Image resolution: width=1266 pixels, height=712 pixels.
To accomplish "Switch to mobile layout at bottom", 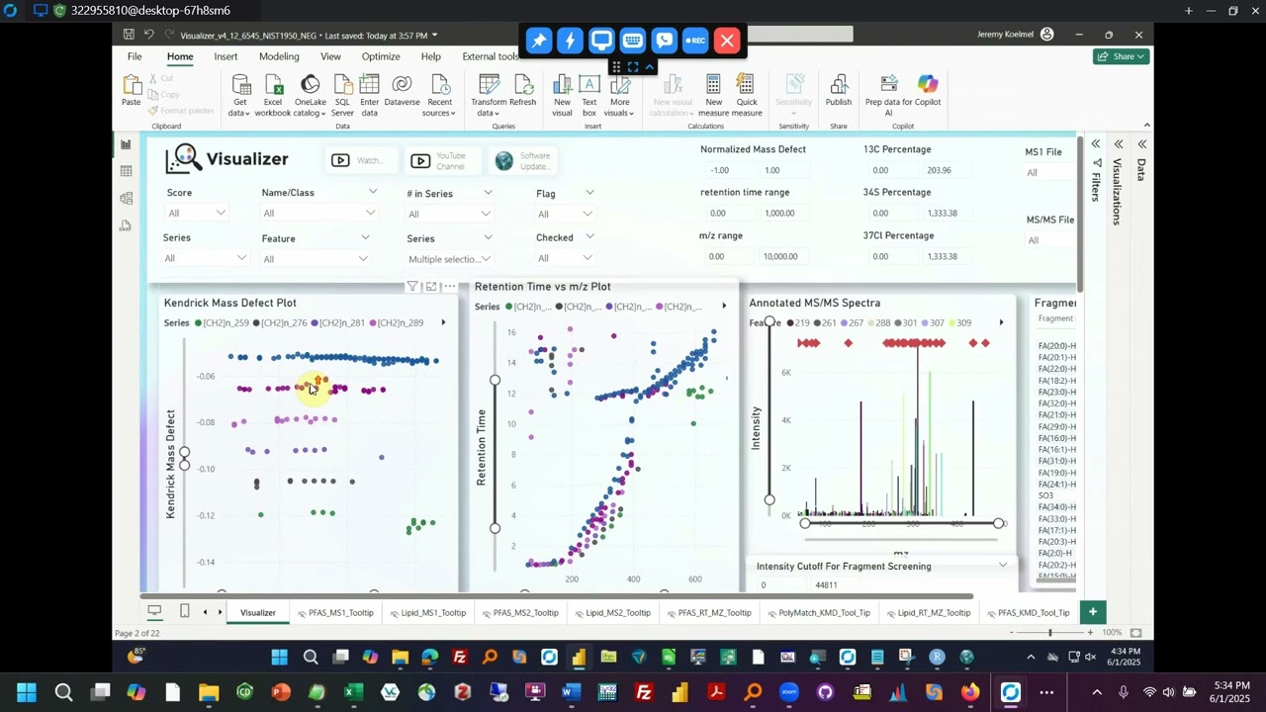I will point(184,612).
